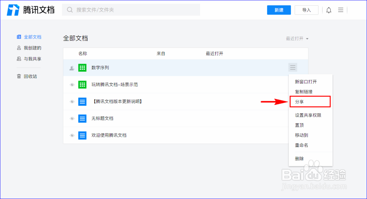Open 【腾讯文档版本更新说明】 document
Screen dimensions: 367x199
tap(117, 102)
